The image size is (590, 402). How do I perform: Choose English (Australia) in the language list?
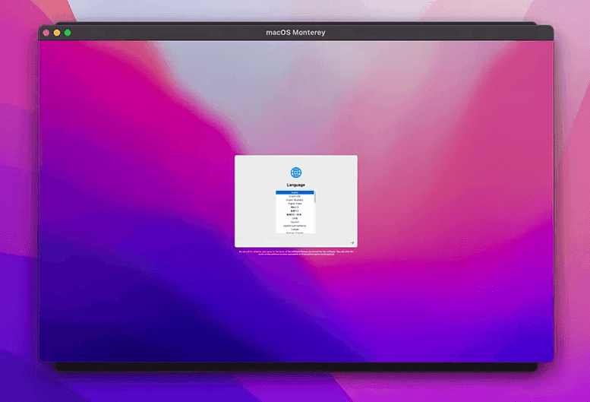pos(295,200)
